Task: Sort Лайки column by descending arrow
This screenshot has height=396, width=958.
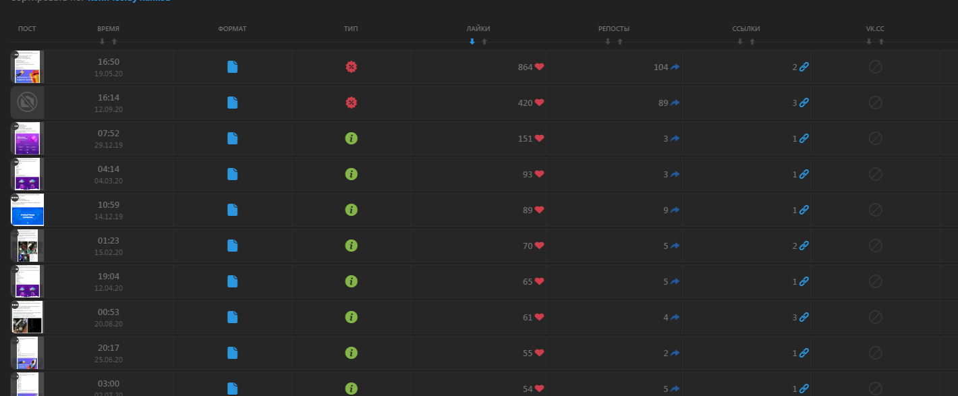Action: click(472, 42)
